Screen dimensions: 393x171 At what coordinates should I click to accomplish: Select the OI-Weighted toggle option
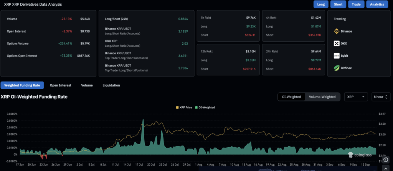[292, 97]
